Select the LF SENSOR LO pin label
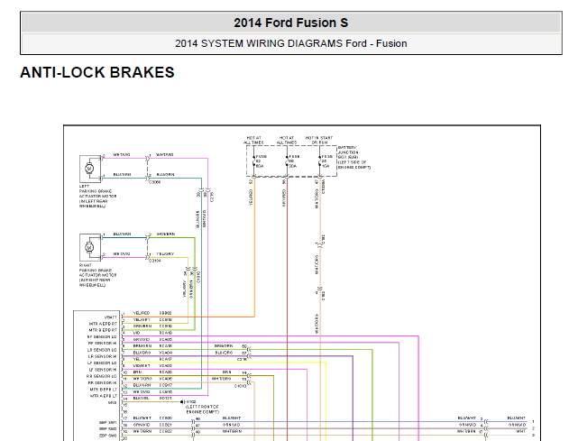569x441 pixels. (102, 363)
